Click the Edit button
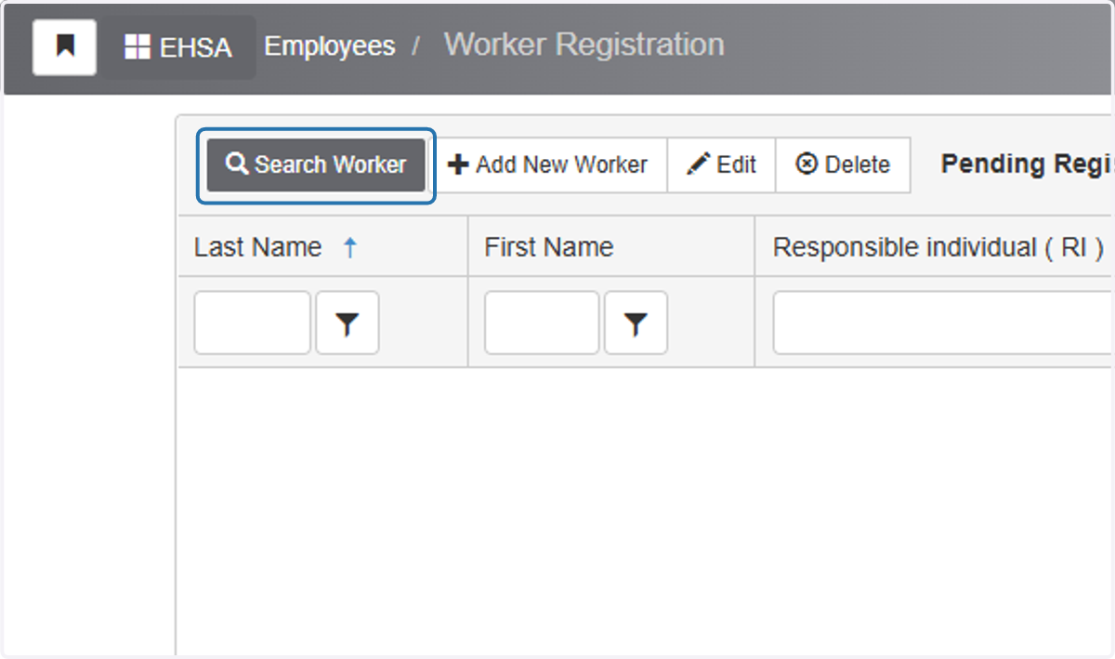 coord(721,165)
